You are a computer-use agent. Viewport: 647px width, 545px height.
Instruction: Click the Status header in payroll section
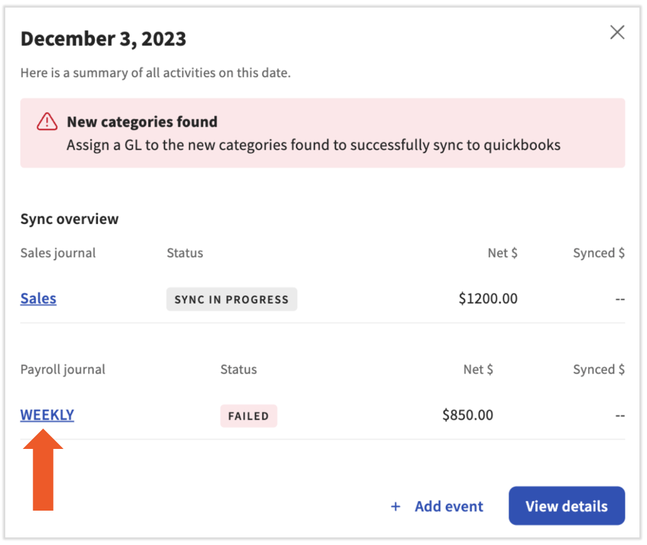238,369
